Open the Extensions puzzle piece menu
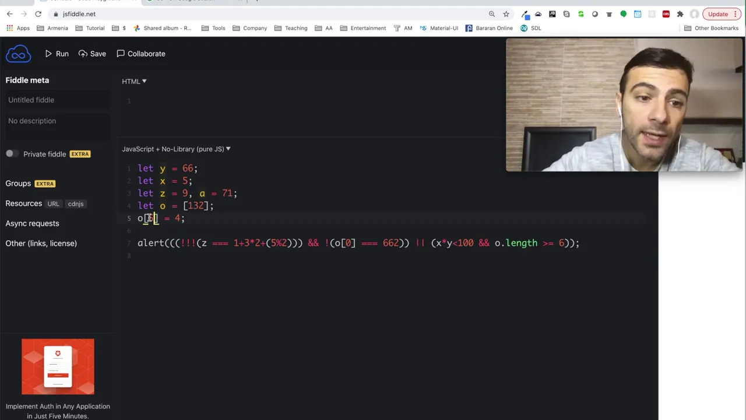The height and width of the screenshot is (420, 746). coord(680,14)
